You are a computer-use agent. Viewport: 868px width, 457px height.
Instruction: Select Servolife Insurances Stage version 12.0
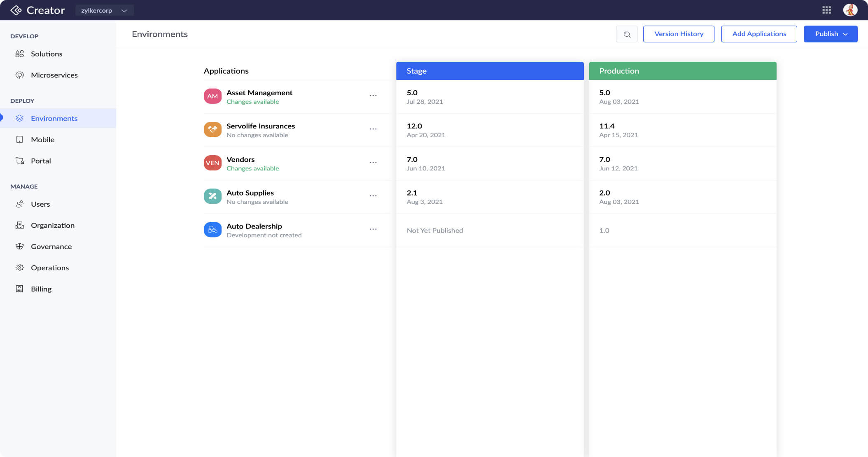tap(414, 126)
